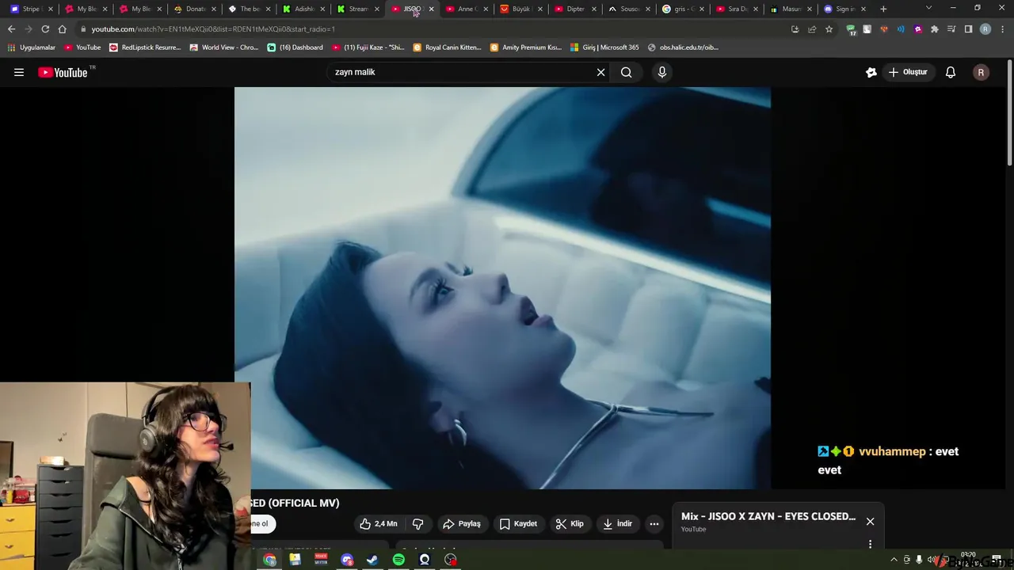Viewport: 1014px width, 570px height.
Task: Open a new browser tab
Action: (883, 9)
